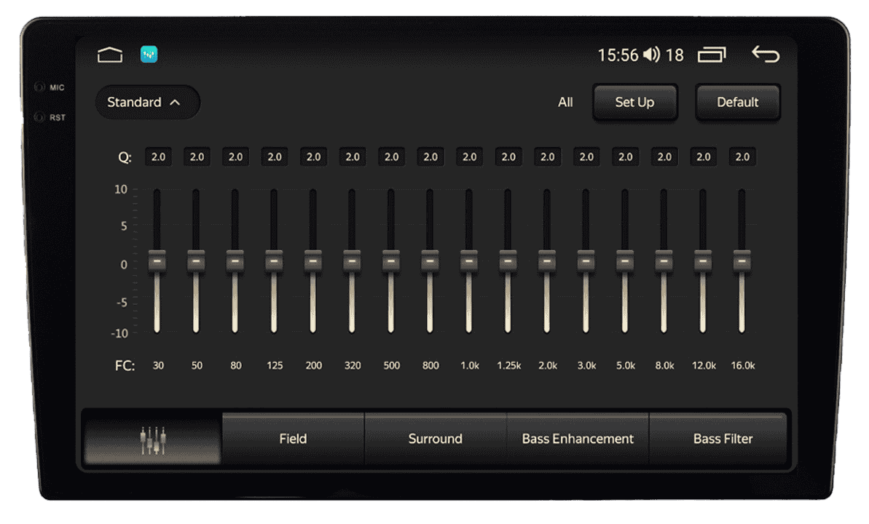
Task: Tap the Q value box above 125 Hz
Action: tap(275, 156)
